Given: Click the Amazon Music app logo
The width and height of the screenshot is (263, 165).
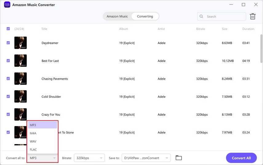Looking at the screenshot, I should 7,5.
